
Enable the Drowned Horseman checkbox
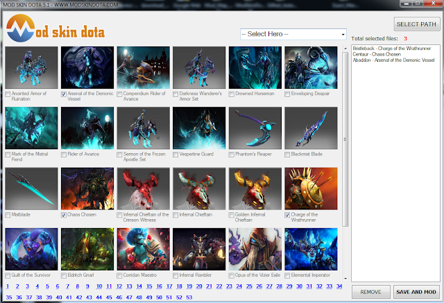coord(231,94)
